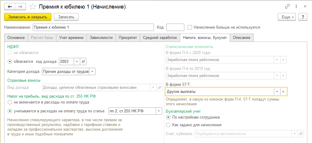Add this form to favorites star

[33, 6]
